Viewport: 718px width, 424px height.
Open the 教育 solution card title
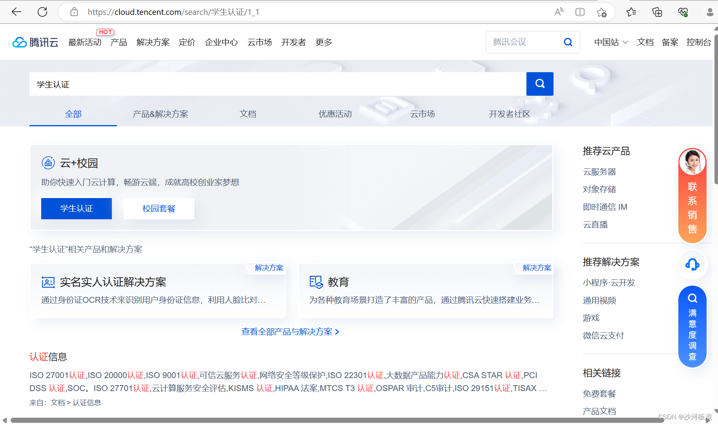[338, 282]
